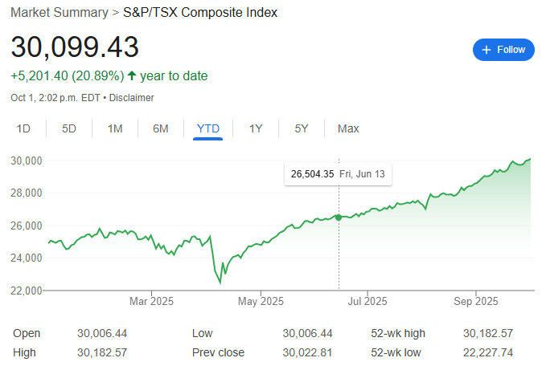Show the Max range chart
The height and width of the screenshot is (370, 546).
(348, 128)
